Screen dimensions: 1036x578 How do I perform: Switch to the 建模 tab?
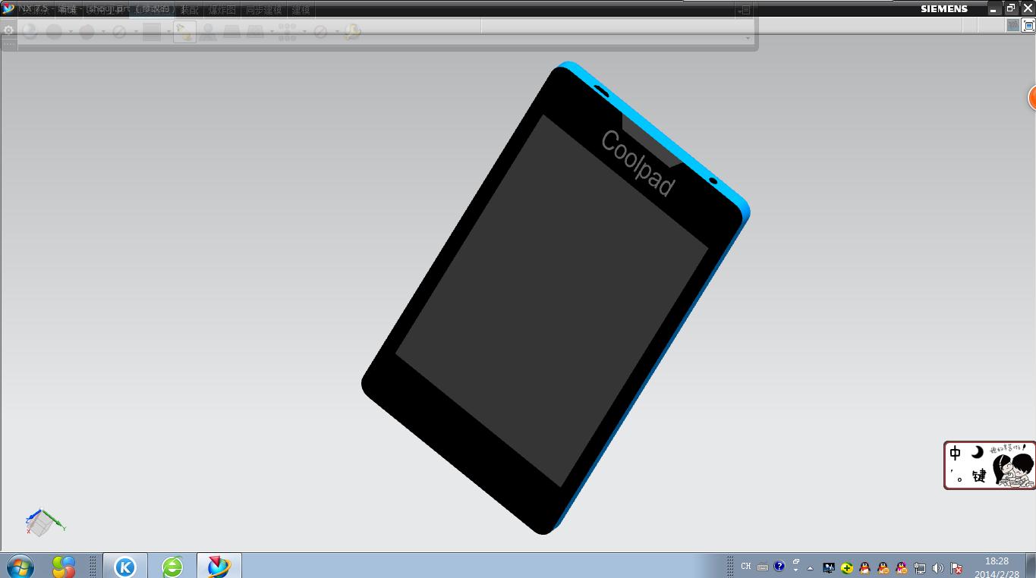pos(301,10)
